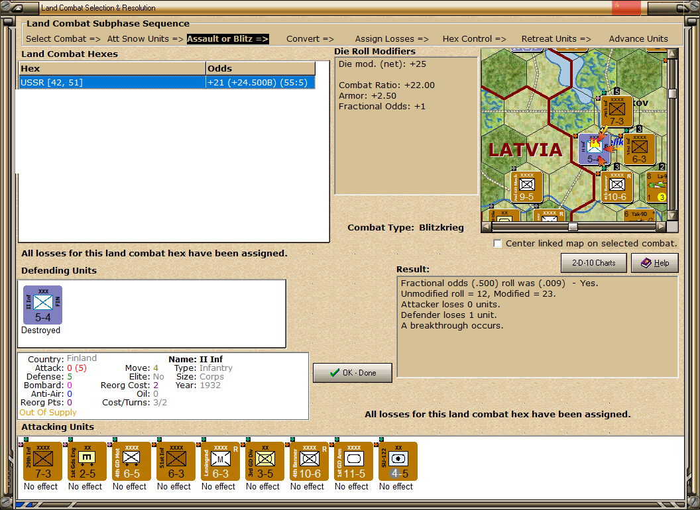Select the 4th Banner 10-6 attacking unit

[x=309, y=462]
